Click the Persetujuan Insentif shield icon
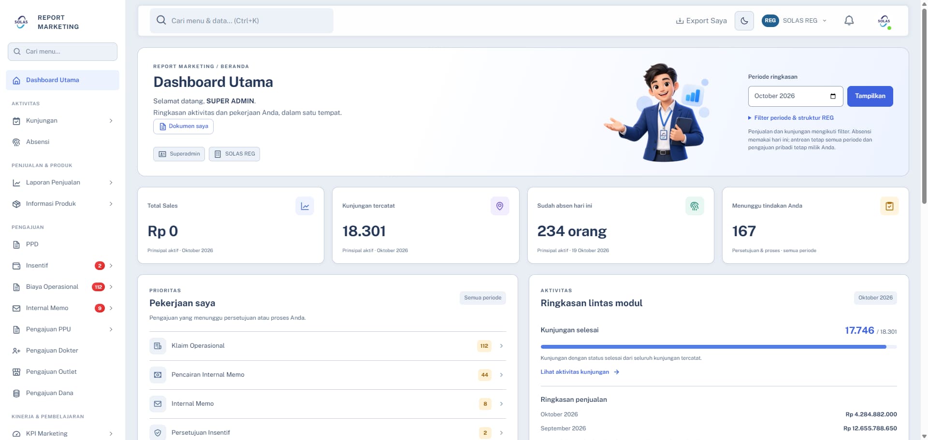This screenshot has height=440, width=928. [158, 433]
